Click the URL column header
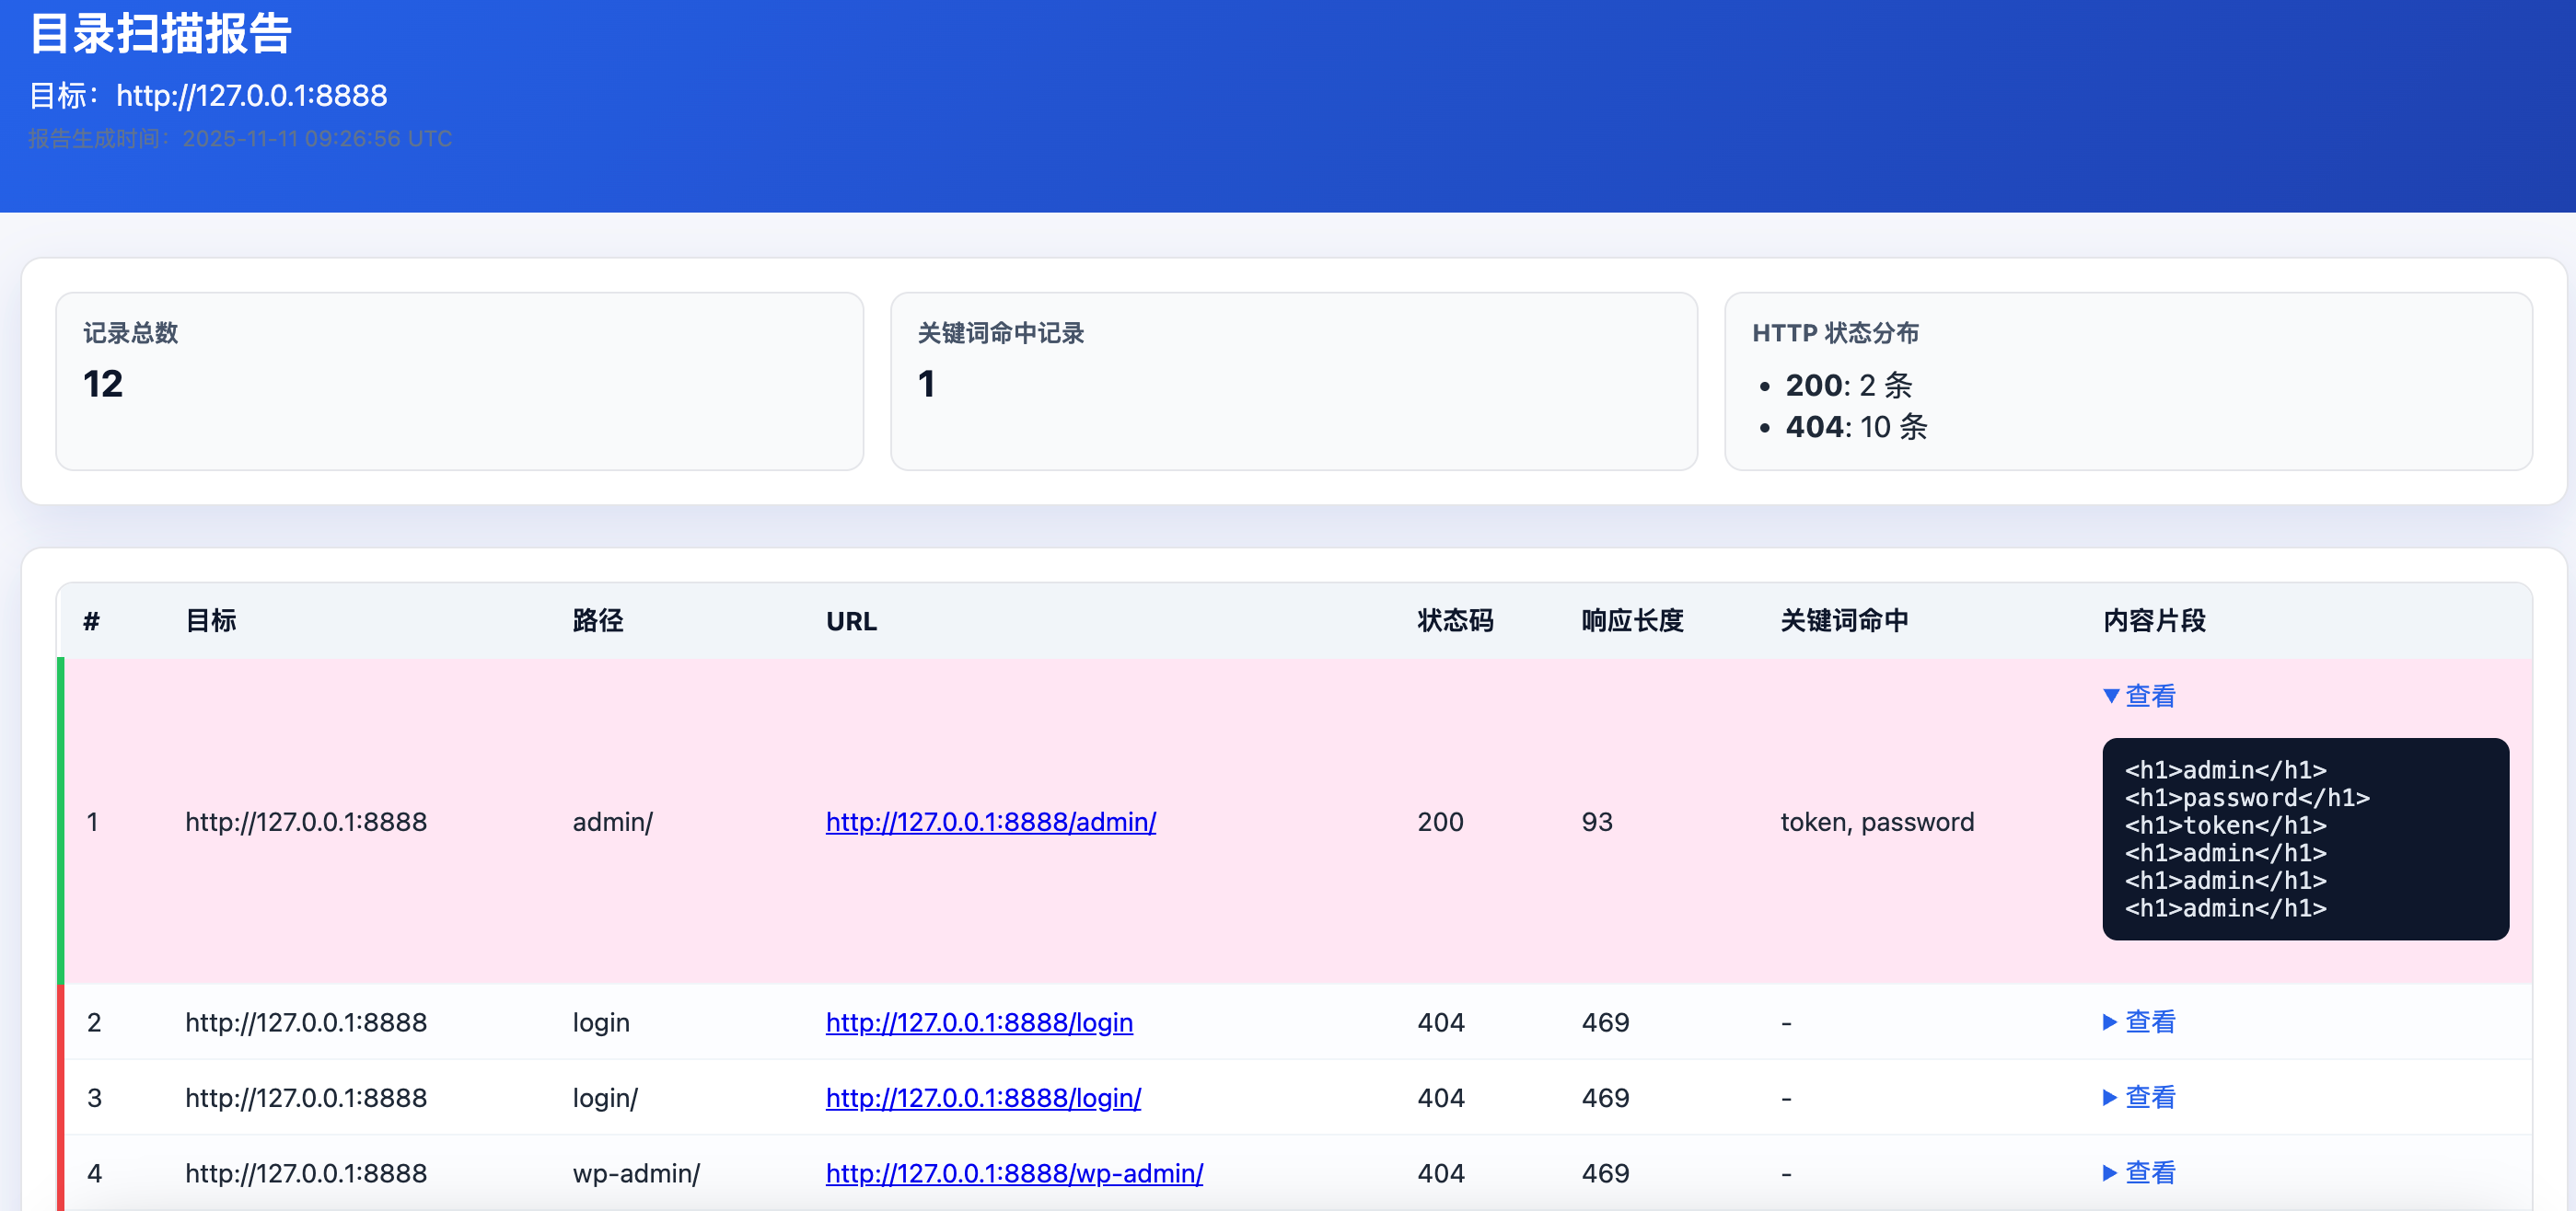Viewport: 2576px width, 1211px height. point(851,621)
